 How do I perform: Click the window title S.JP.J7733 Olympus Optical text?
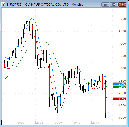[x=45, y=5]
